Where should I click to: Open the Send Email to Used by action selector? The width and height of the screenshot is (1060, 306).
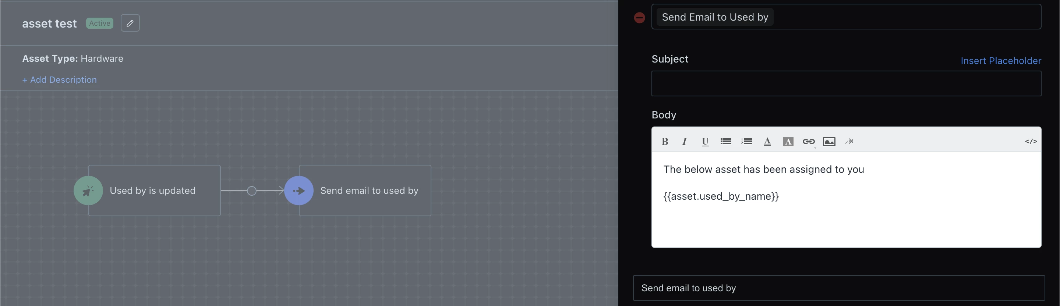tap(846, 17)
